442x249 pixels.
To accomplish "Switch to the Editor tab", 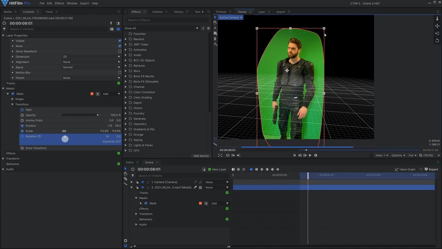I will 130,162.
